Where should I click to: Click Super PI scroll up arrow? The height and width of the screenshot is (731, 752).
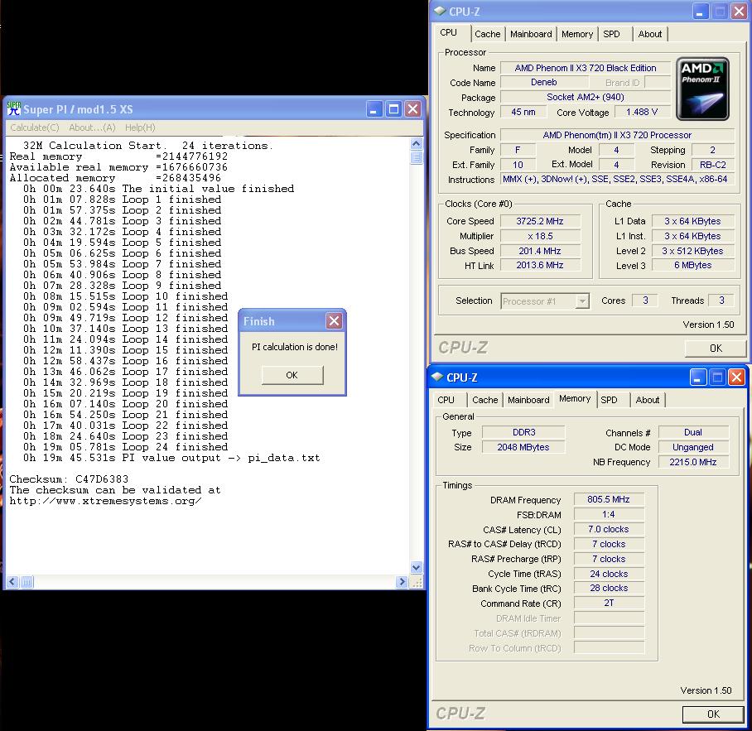[417, 143]
